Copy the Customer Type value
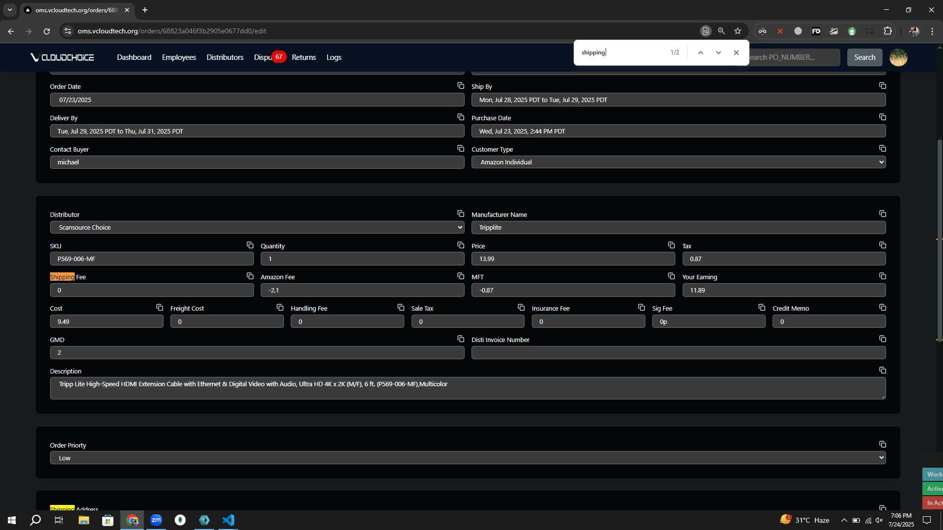This screenshot has width=943, height=530. click(x=883, y=149)
